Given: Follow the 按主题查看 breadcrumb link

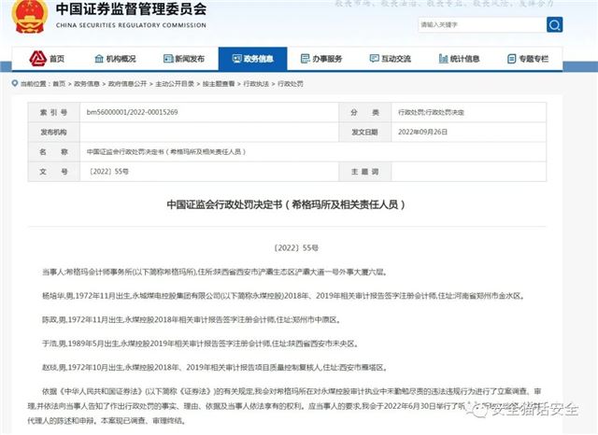Looking at the screenshot, I should coord(219,84).
